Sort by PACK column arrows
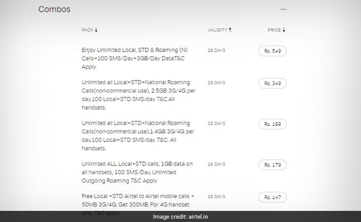Image resolution: width=361 pixels, height=222 pixels. pyautogui.click(x=96, y=30)
